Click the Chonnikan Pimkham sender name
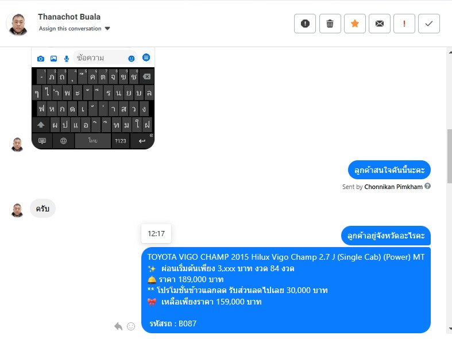The width and height of the screenshot is (452, 339). click(x=393, y=187)
